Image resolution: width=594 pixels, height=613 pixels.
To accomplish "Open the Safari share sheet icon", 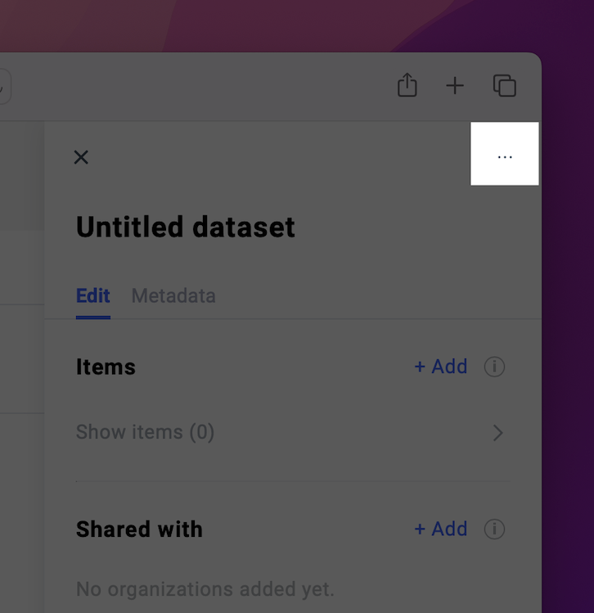I will (407, 85).
